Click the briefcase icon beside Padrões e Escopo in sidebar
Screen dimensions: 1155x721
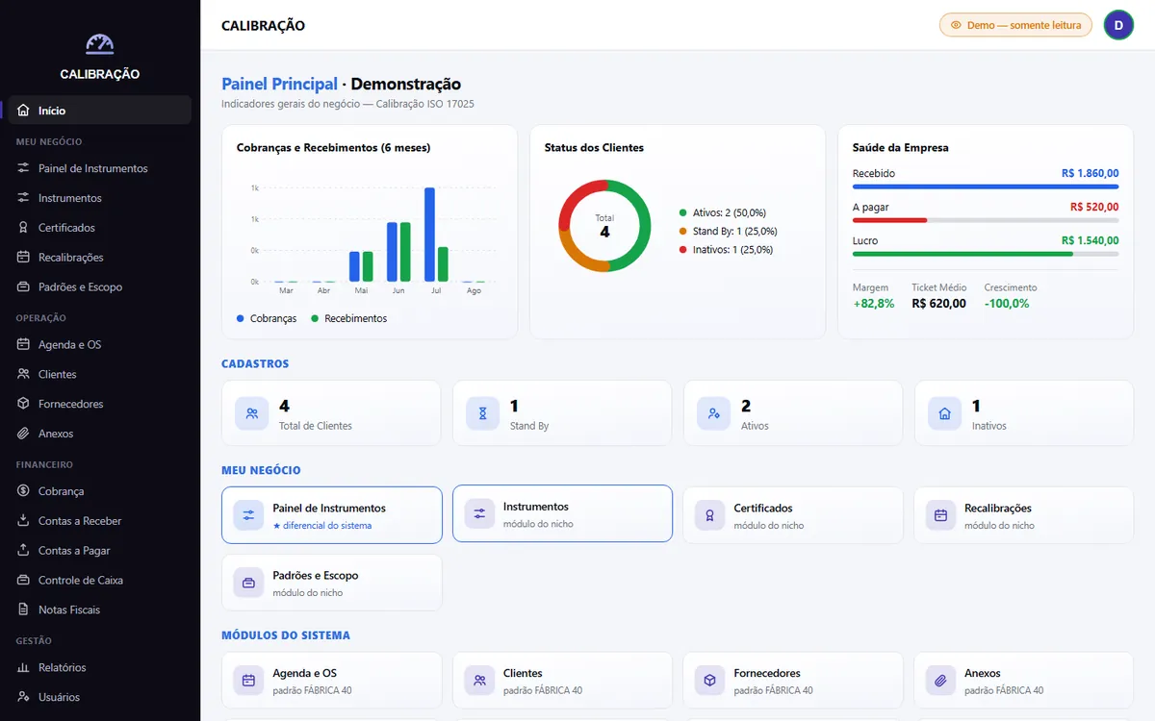point(23,287)
